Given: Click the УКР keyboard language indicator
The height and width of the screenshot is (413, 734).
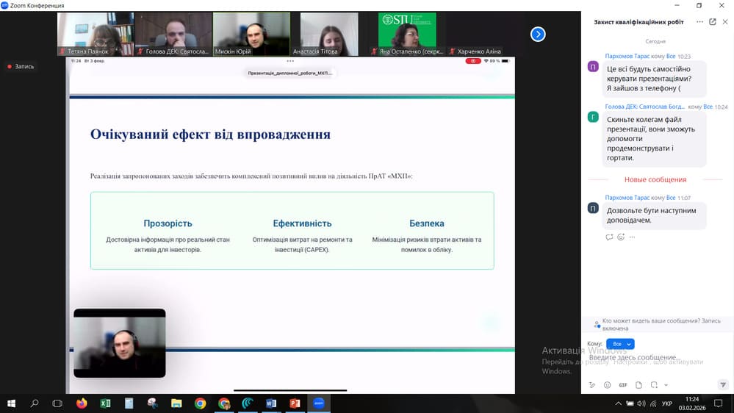Looking at the screenshot, I should pyautogui.click(x=666, y=403).
